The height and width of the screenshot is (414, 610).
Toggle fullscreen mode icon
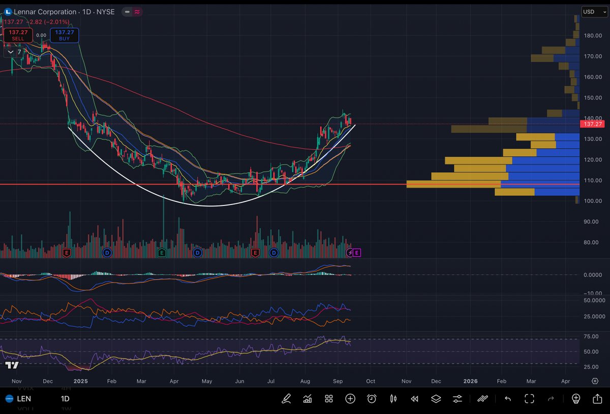point(529,399)
